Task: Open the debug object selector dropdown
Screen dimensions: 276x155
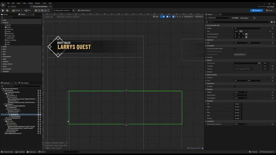Action: click(62, 10)
